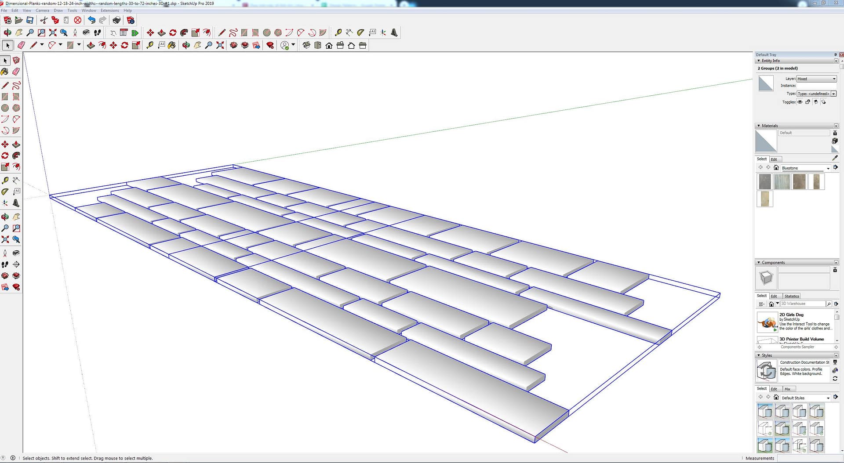Select the Iso house view icon

(306, 45)
